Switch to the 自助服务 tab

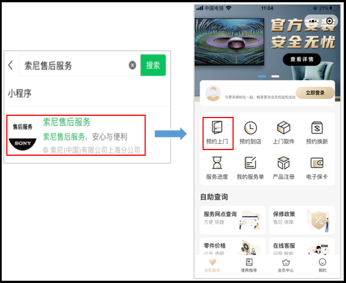[x=212, y=265]
